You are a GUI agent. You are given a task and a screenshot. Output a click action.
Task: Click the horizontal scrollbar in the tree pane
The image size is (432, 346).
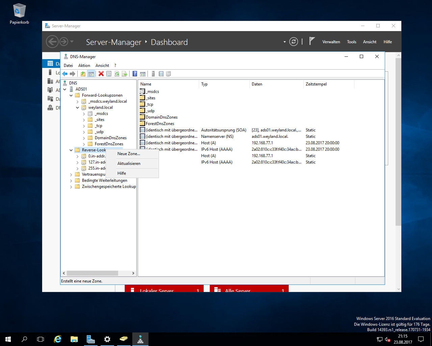92,273
